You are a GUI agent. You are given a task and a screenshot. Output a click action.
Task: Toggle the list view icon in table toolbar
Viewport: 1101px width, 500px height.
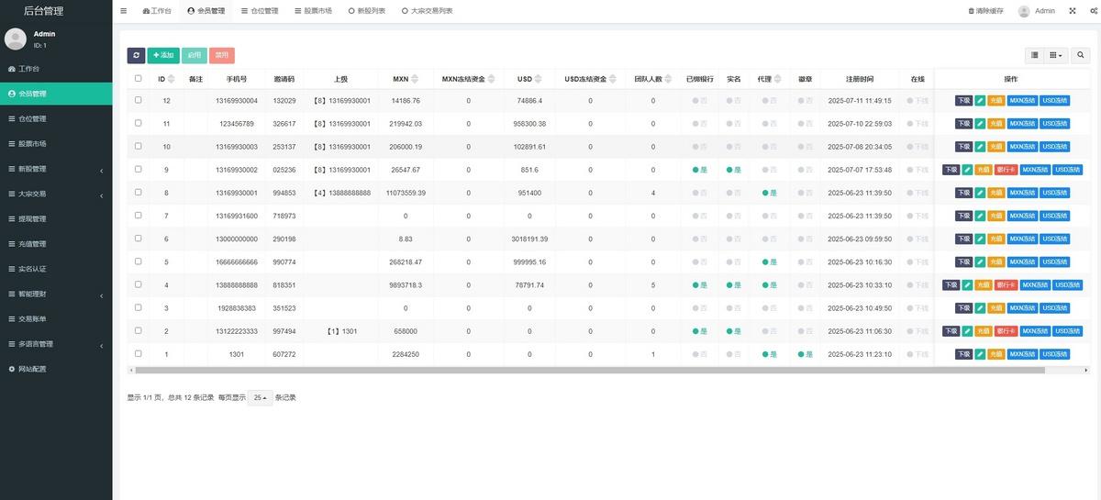click(1035, 55)
